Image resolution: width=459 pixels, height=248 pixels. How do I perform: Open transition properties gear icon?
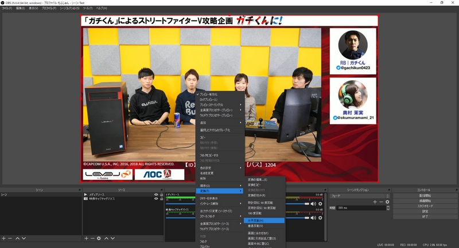click(x=387, y=202)
